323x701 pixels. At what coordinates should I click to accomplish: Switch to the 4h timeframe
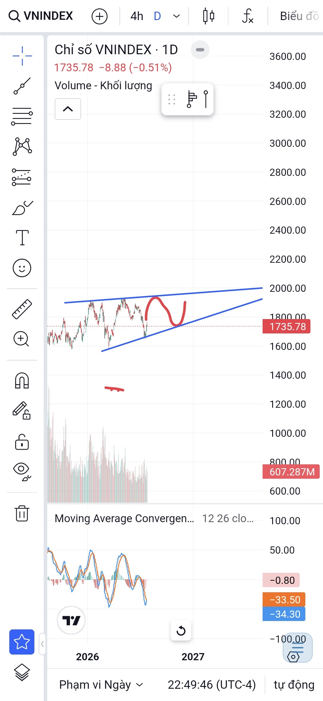137,16
